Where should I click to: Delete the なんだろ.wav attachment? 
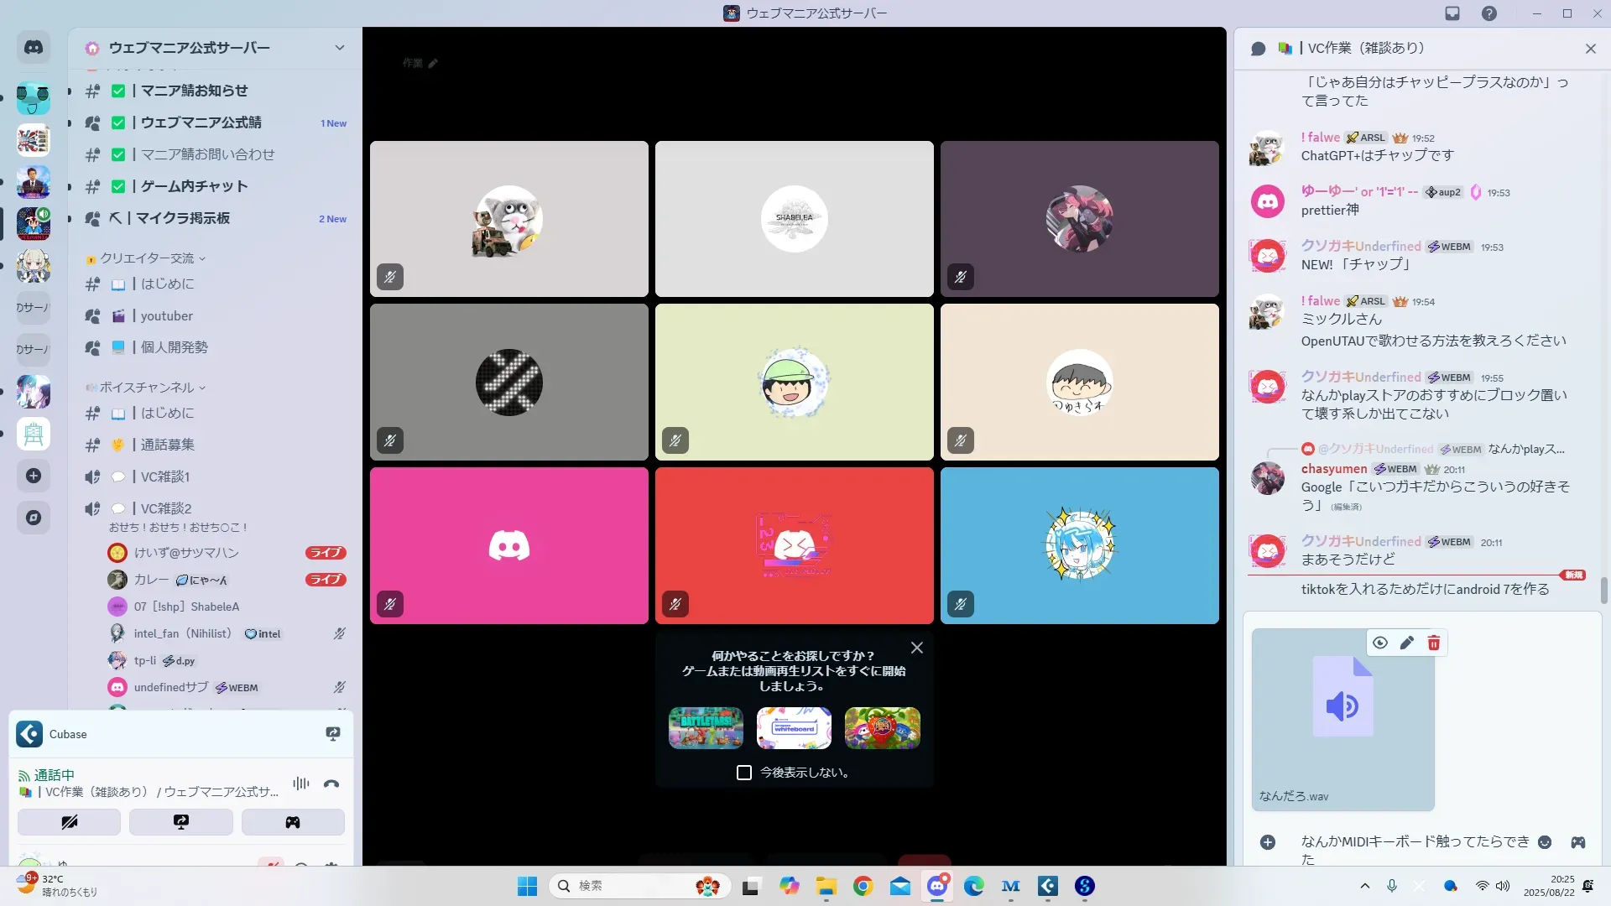coord(1434,643)
